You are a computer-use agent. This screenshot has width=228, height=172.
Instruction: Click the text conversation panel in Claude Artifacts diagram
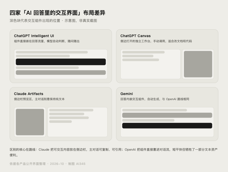tap(77, 122)
